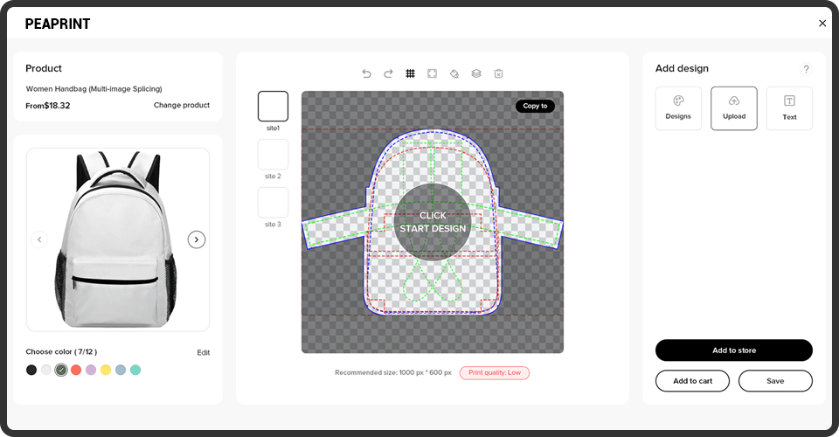Click the fit-to-frame icon
Screen dimensions: 839x437
[x=432, y=73]
